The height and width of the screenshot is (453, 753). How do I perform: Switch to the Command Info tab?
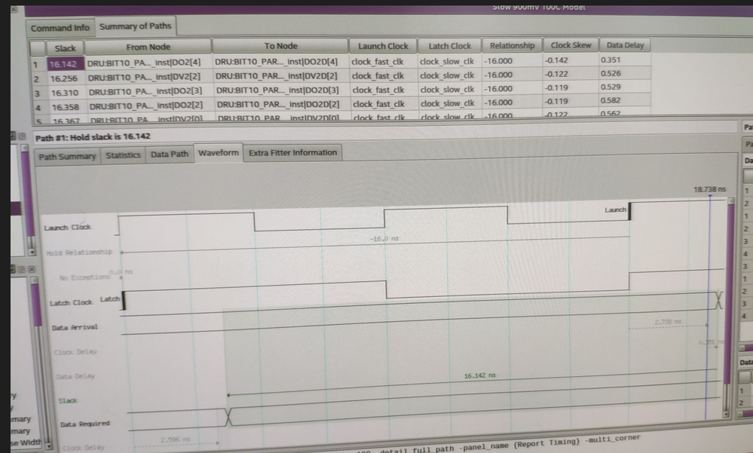(60, 28)
